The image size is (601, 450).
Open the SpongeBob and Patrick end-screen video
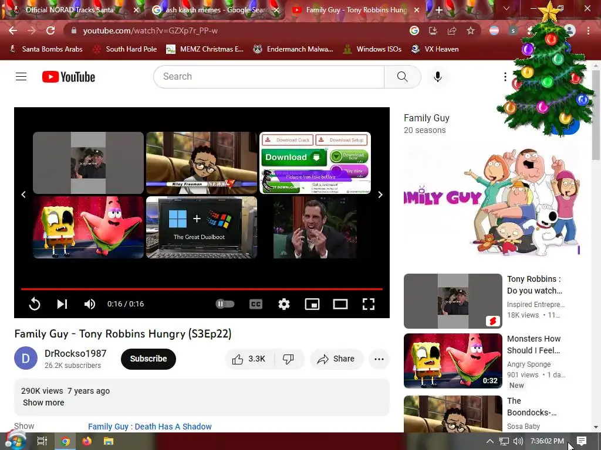88,227
